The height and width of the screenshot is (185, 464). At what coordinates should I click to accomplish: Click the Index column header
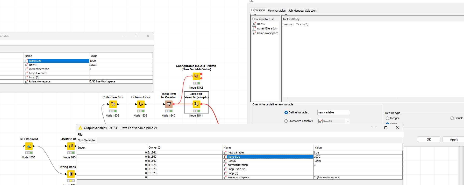pos(112,148)
